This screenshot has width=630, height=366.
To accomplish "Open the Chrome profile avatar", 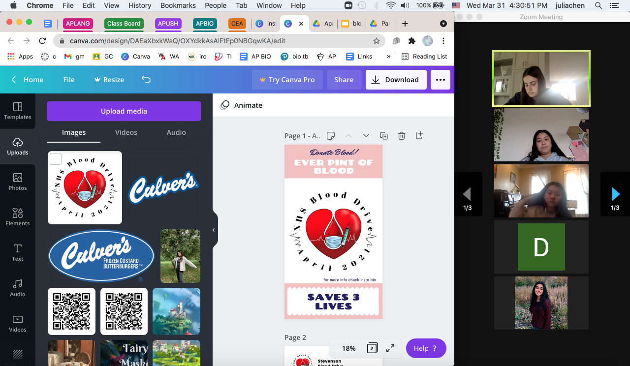I will (x=428, y=41).
